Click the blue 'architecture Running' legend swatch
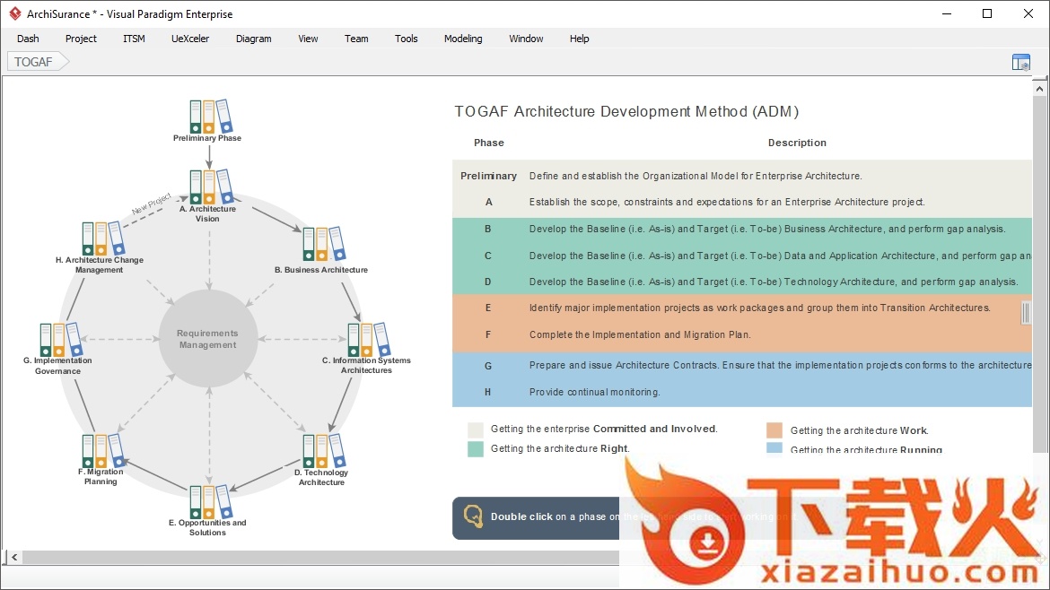This screenshot has height=590, width=1050. pyautogui.click(x=774, y=447)
